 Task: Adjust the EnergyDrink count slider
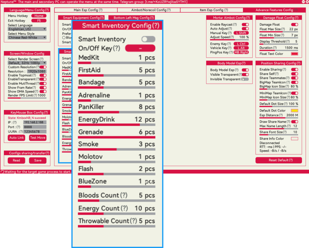point(116,125)
